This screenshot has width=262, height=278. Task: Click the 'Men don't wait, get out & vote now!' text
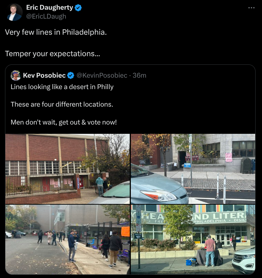tap(64, 122)
